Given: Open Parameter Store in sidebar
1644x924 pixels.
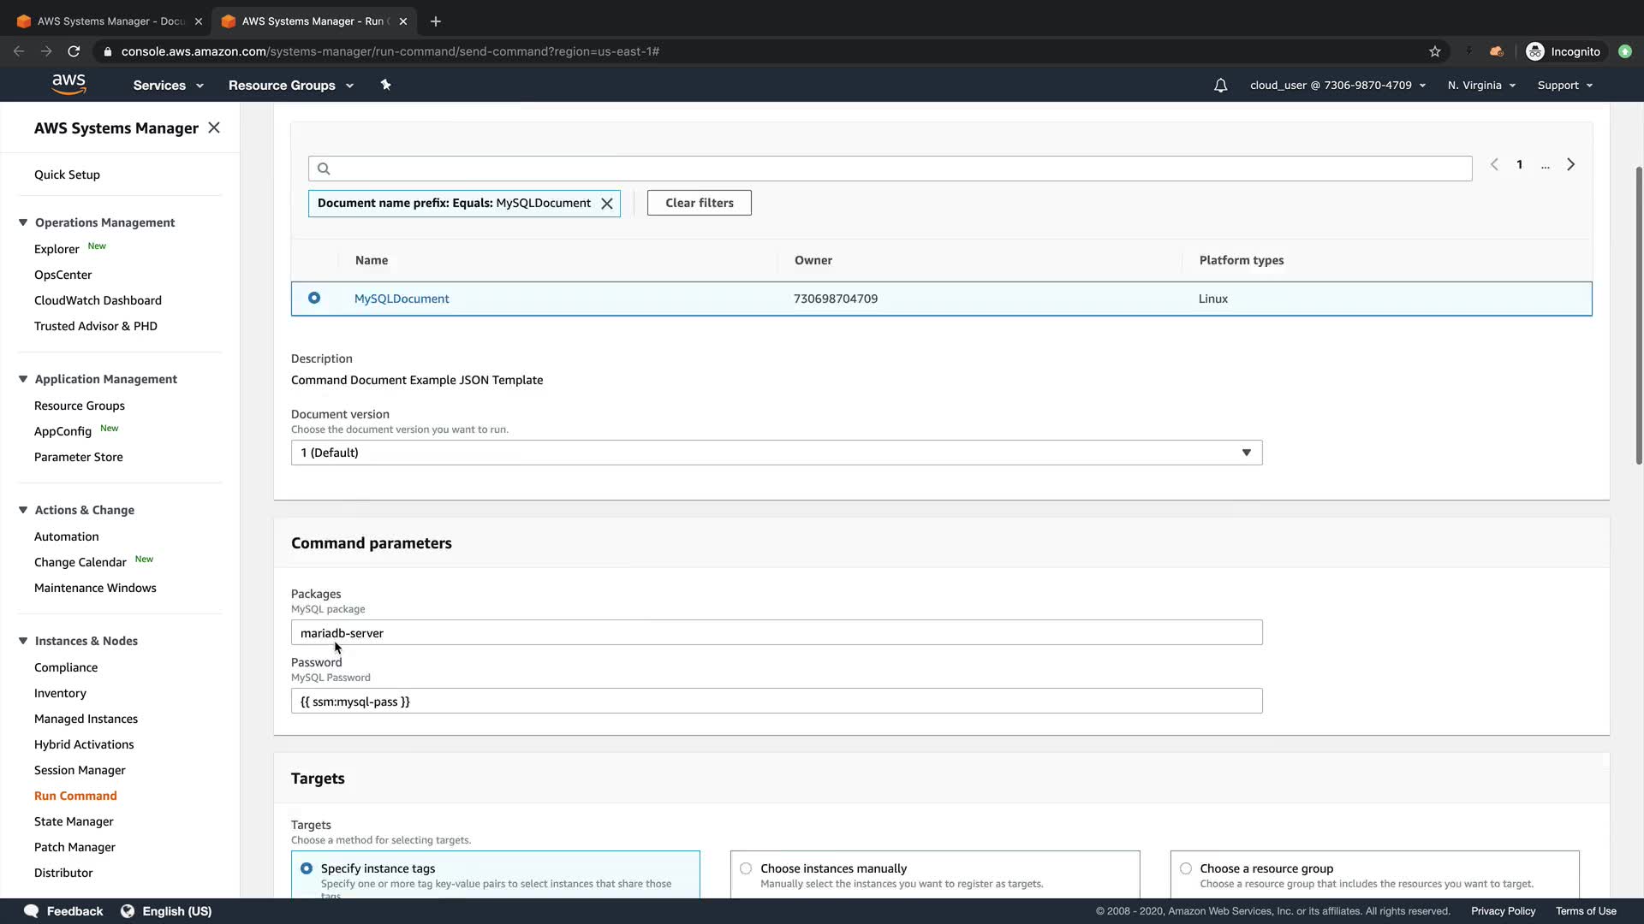Looking at the screenshot, I should pos(78,457).
